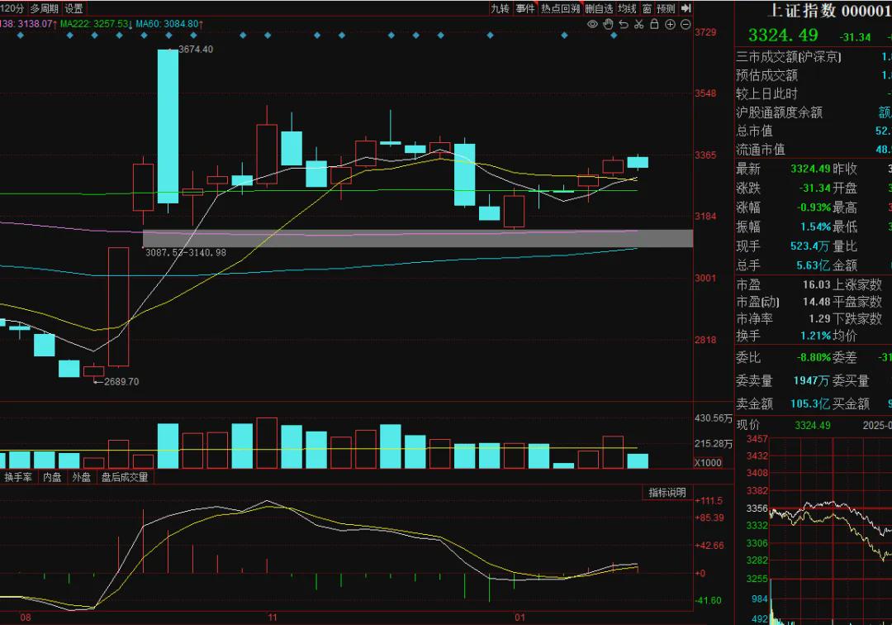The height and width of the screenshot is (625, 892).
Task: Click the 振幅 1.54% value
Action: tap(815, 227)
